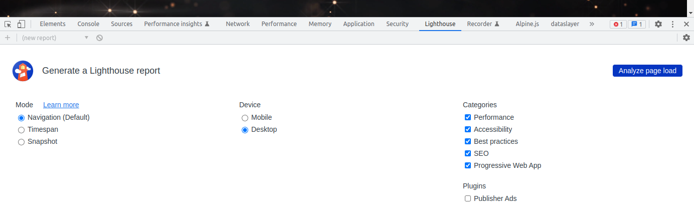Open DevTools settings gear in tab bar
This screenshot has height=220, width=694.
pos(658,24)
